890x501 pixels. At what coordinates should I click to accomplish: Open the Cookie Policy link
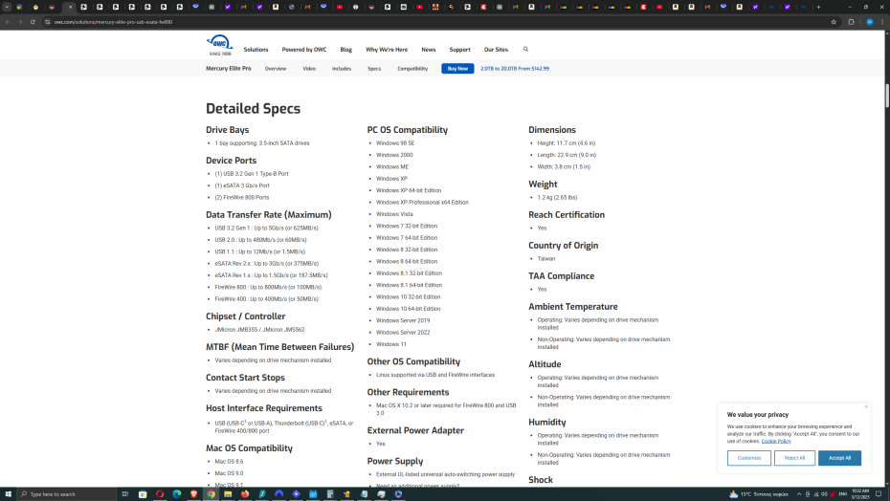(x=776, y=441)
